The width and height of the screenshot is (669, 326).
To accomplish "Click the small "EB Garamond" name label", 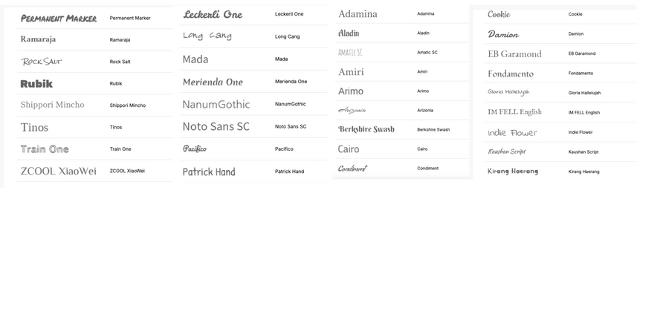I will (x=582, y=53).
